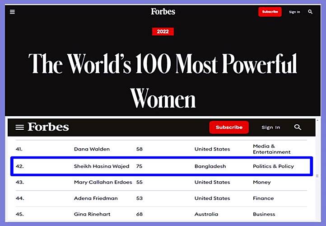Click the Forbes logo in lower bar
This screenshot has width=326, height=226.
click(48, 127)
